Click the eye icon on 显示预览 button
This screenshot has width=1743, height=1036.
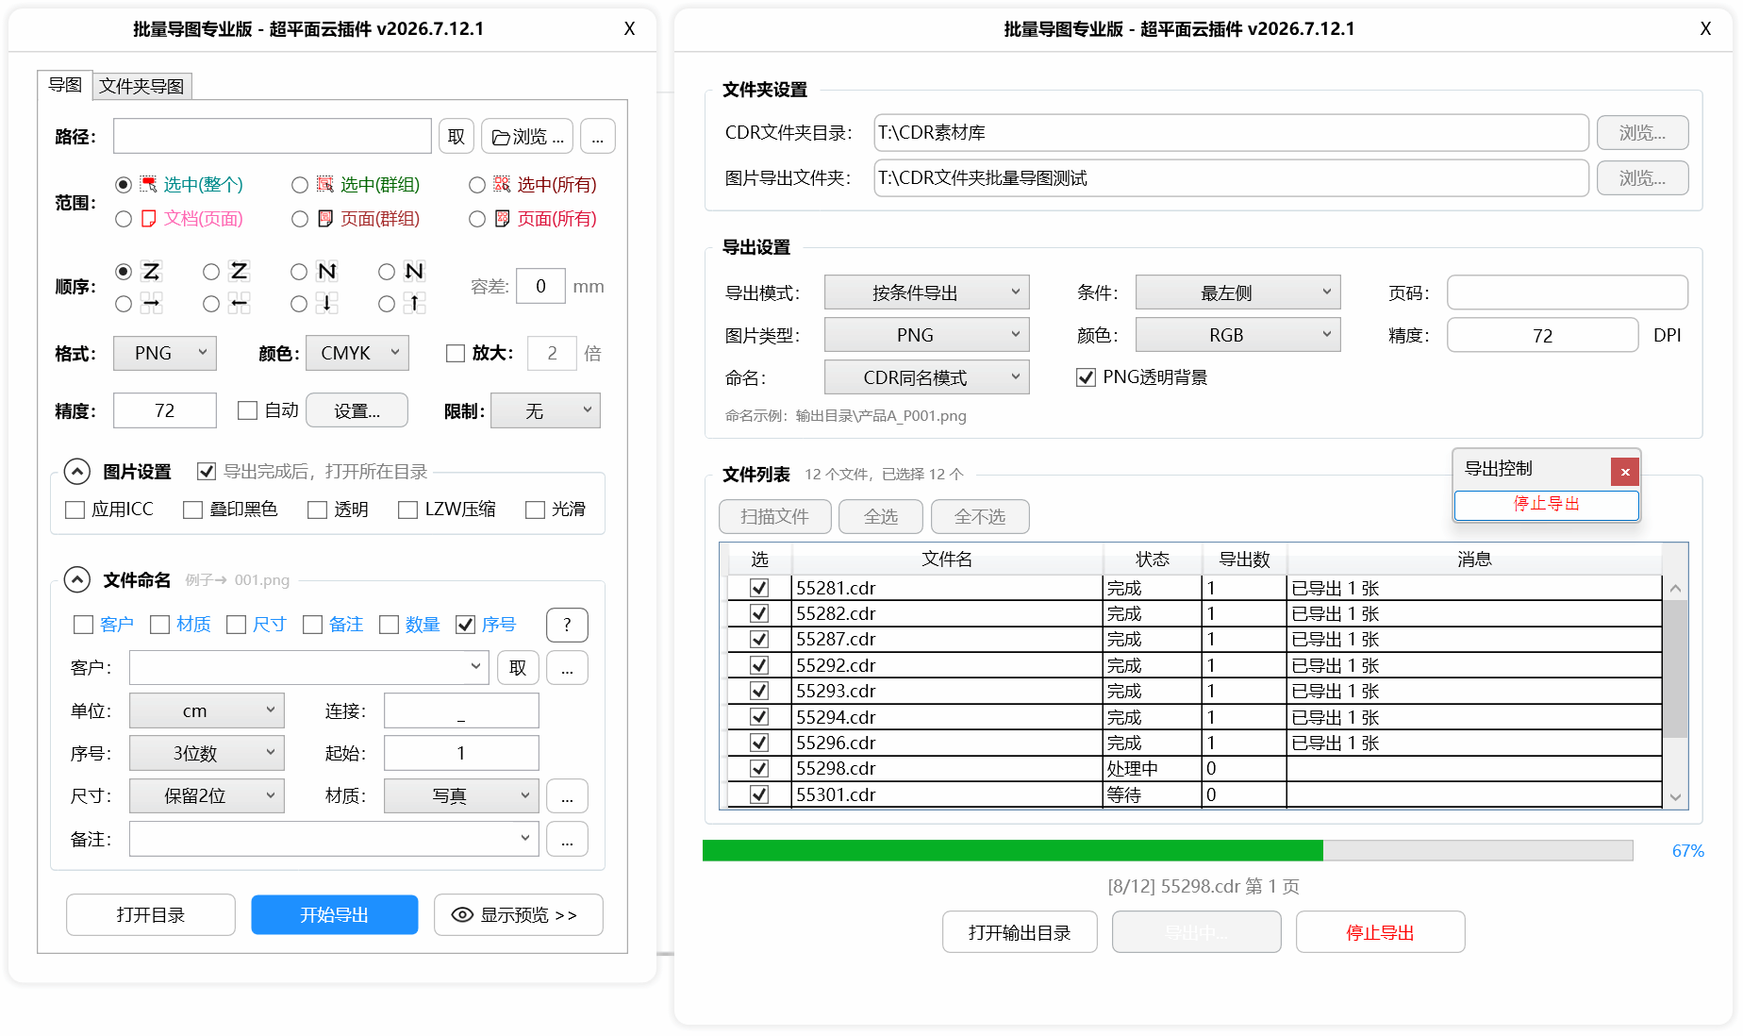point(462,915)
